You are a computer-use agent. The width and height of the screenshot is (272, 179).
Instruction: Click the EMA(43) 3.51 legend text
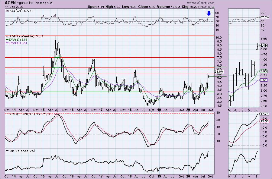point(18,43)
